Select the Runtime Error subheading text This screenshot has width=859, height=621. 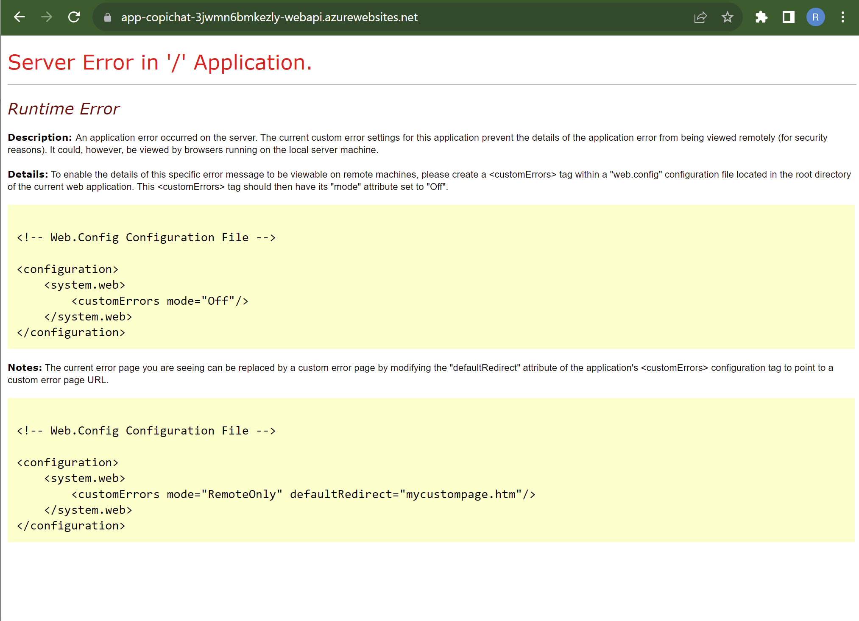[63, 109]
